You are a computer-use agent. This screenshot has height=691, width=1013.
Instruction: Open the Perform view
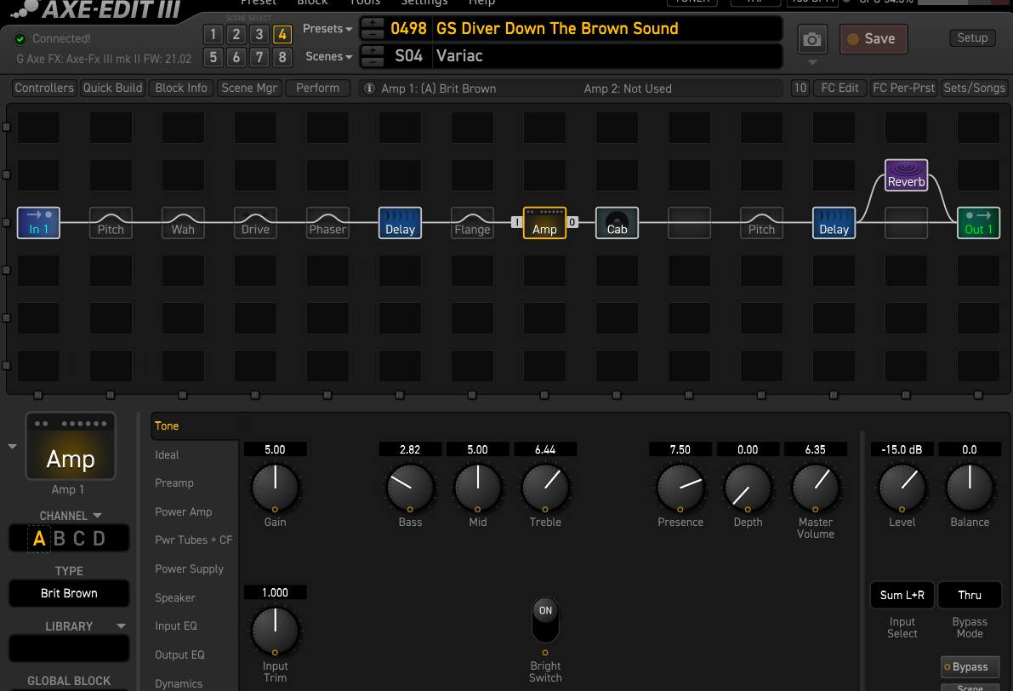tap(318, 88)
